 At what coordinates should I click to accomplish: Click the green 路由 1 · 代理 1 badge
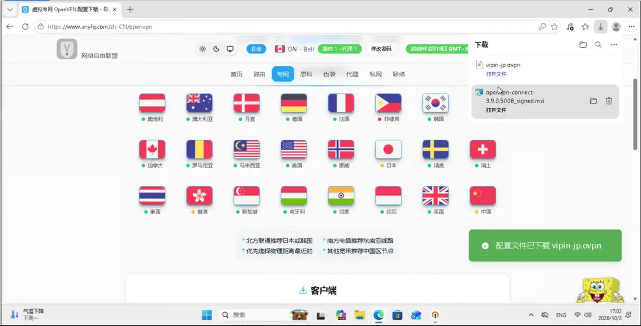pos(340,49)
